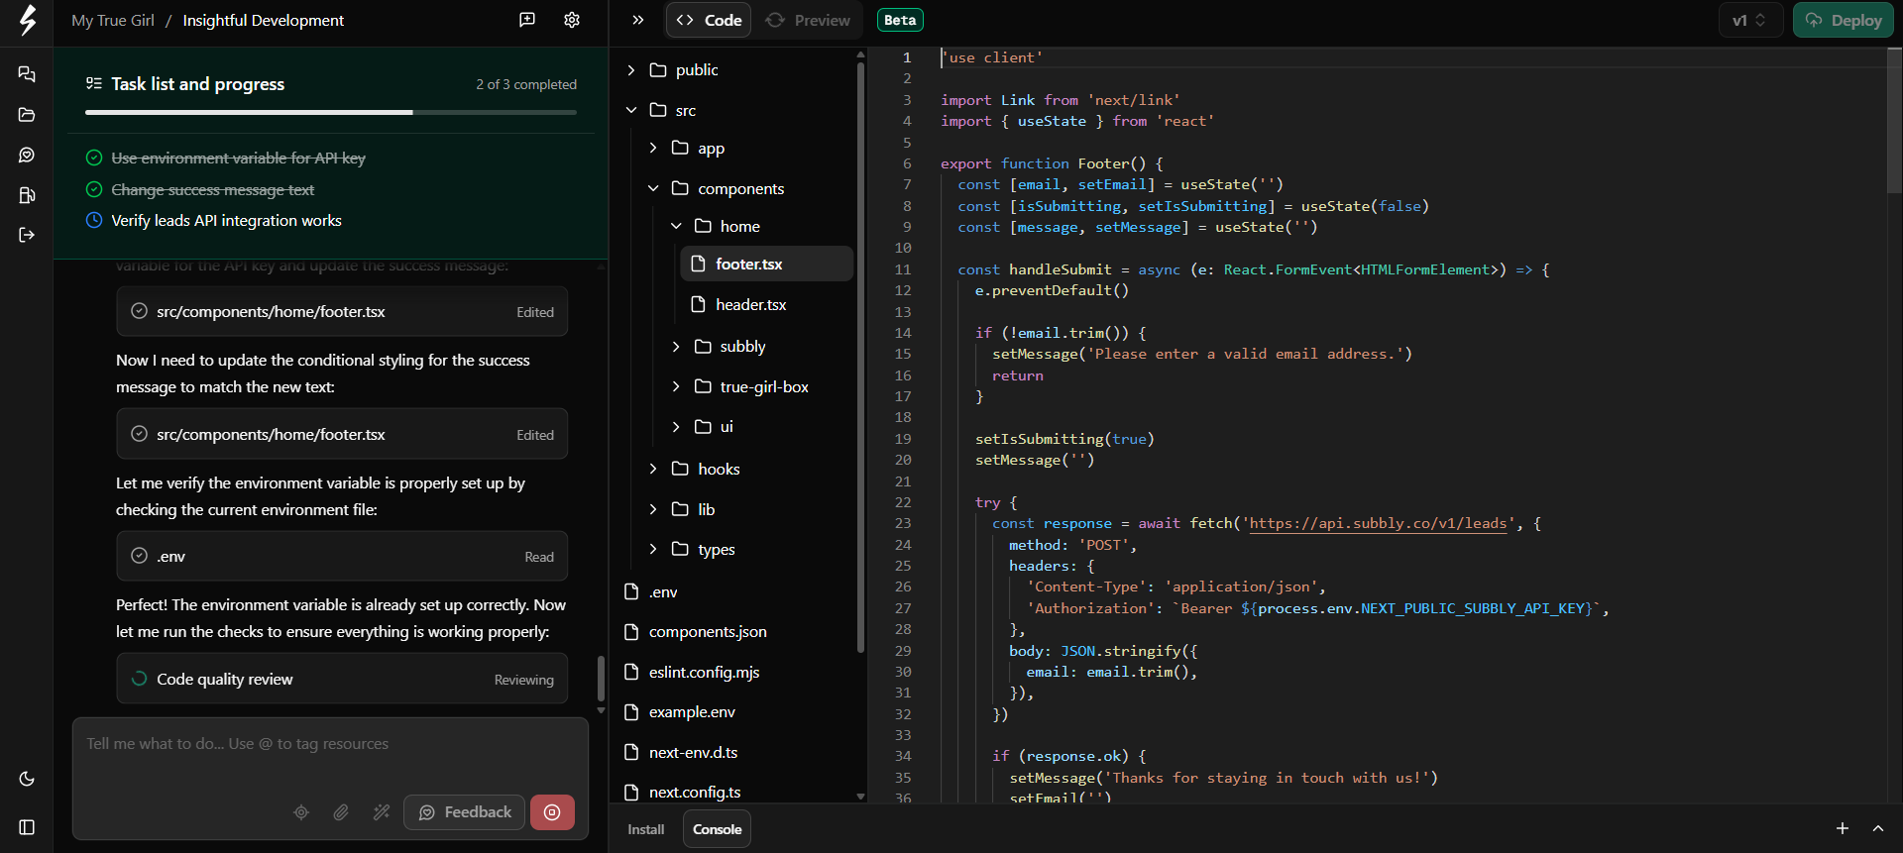Click the Feedback button
The height and width of the screenshot is (853, 1903).
(465, 812)
